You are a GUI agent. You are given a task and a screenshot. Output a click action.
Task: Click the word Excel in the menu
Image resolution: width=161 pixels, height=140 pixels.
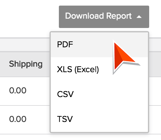point(87,70)
